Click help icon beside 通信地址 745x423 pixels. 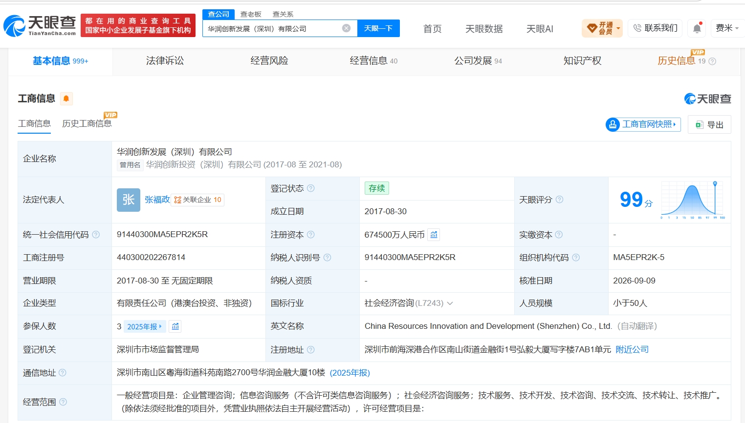tap(63, 373)
